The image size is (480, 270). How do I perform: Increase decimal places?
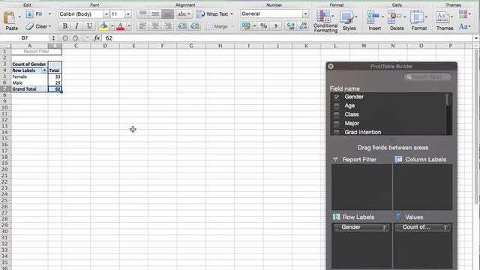click(290, 26)
